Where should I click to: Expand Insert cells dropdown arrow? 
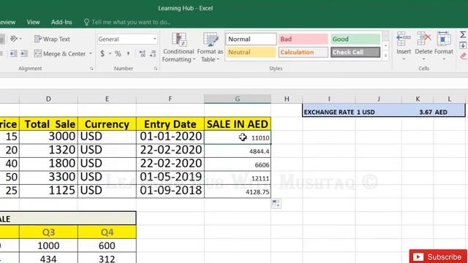[404, 59]
